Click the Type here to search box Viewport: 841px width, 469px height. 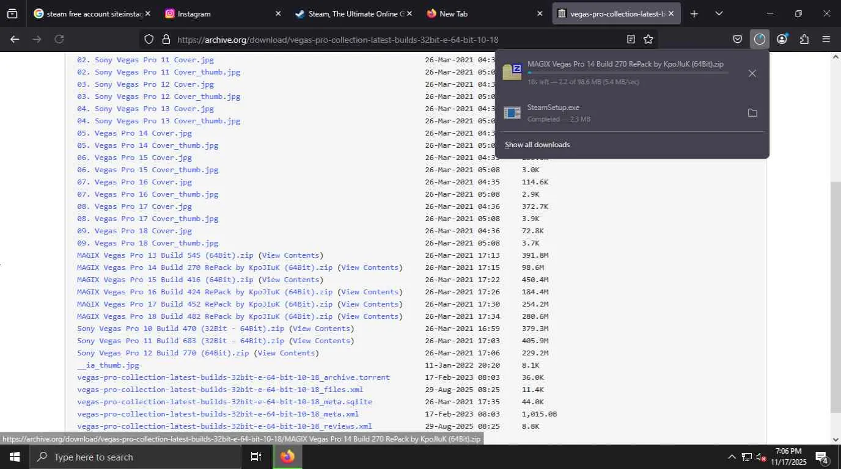tap(135, 457)
